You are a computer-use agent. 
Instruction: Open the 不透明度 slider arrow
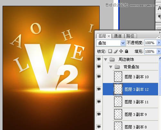click(x=159, y=43)
